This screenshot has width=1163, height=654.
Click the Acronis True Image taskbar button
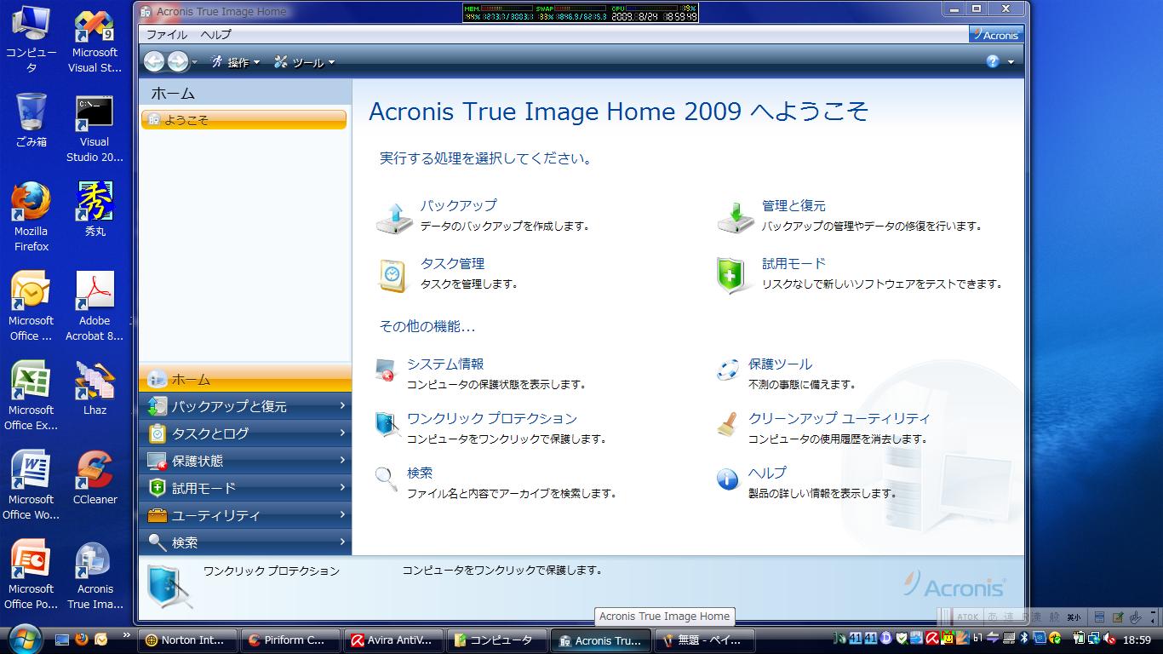point(599,640)
